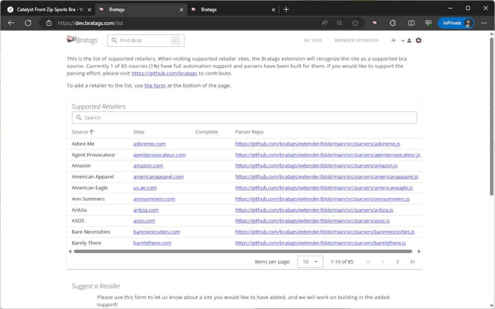Viewport: 495px width, 309px height.
Task: Click the Supported Retailers search box
Action: pos(244,117)
